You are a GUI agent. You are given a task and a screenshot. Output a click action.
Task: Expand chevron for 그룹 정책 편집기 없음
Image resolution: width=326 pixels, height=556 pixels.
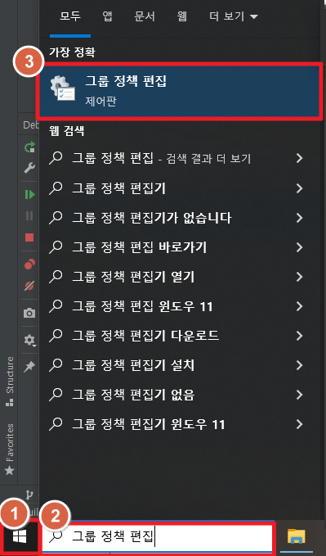click(300, 395)
